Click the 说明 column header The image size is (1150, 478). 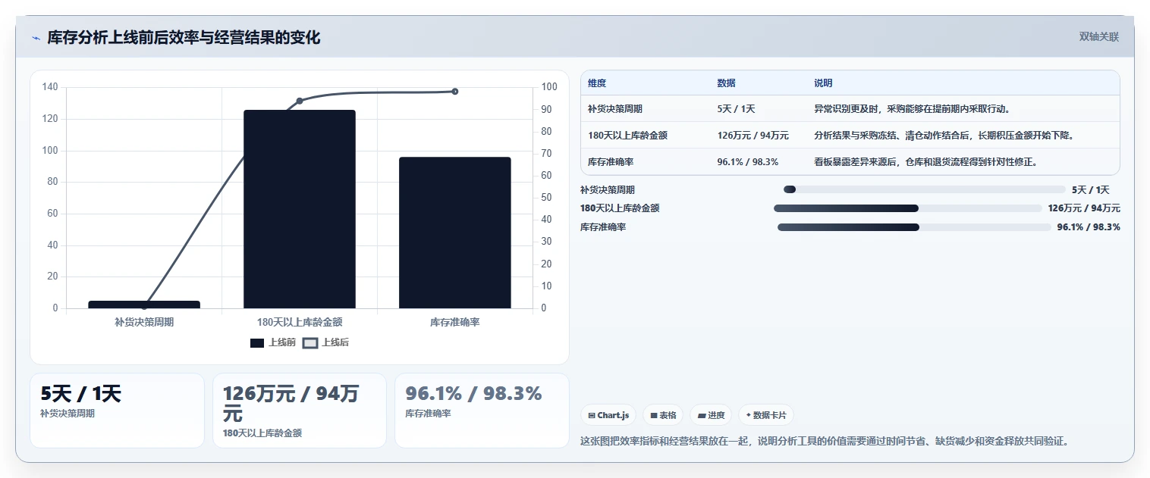click(x=823, y=83)
